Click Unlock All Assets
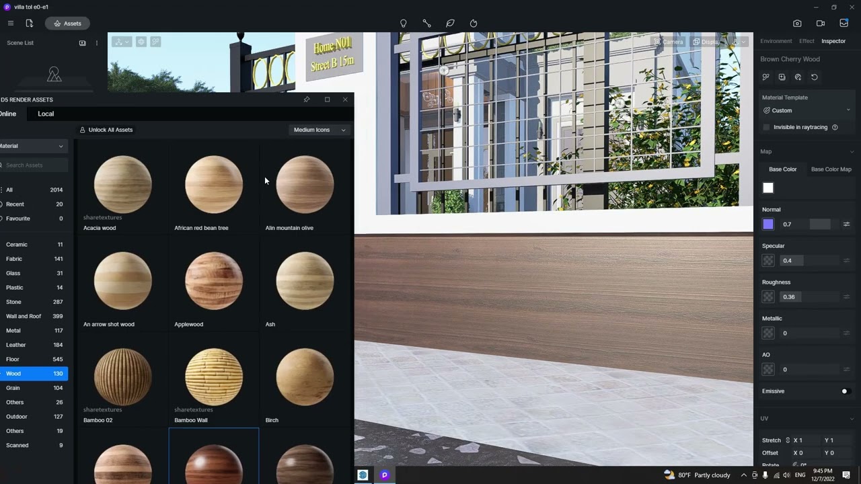Image resolution: width=861 pixels, height=484 pixels. [106, 130]
